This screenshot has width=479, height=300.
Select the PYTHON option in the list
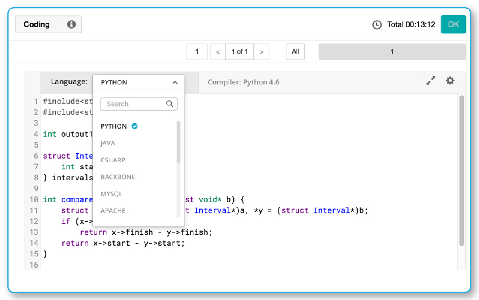tap(114, 126)
